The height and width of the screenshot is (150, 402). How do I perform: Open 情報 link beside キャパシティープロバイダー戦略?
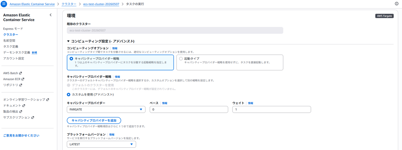tap(117, 77)
